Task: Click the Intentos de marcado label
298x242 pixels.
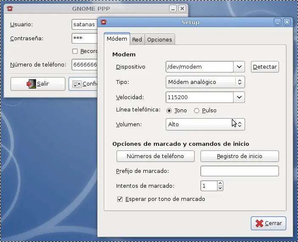Action: coord(145,186)
